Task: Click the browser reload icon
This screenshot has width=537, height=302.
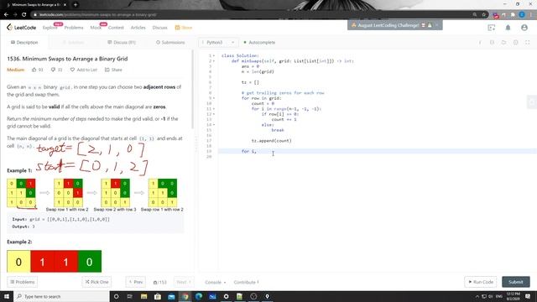Action: (x=23, y=15)
